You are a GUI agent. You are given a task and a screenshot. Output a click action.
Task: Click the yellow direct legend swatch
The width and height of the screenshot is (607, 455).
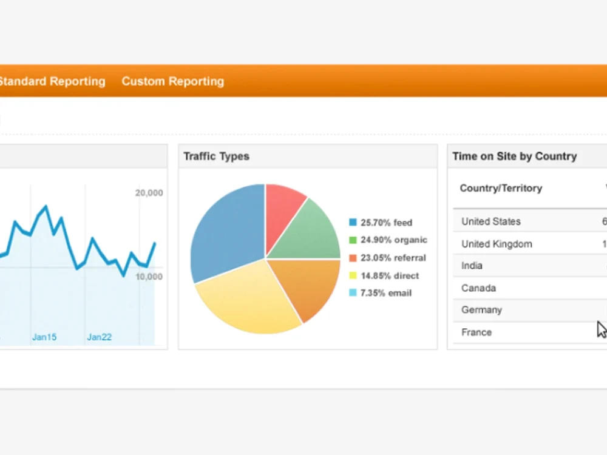(353, 275)
